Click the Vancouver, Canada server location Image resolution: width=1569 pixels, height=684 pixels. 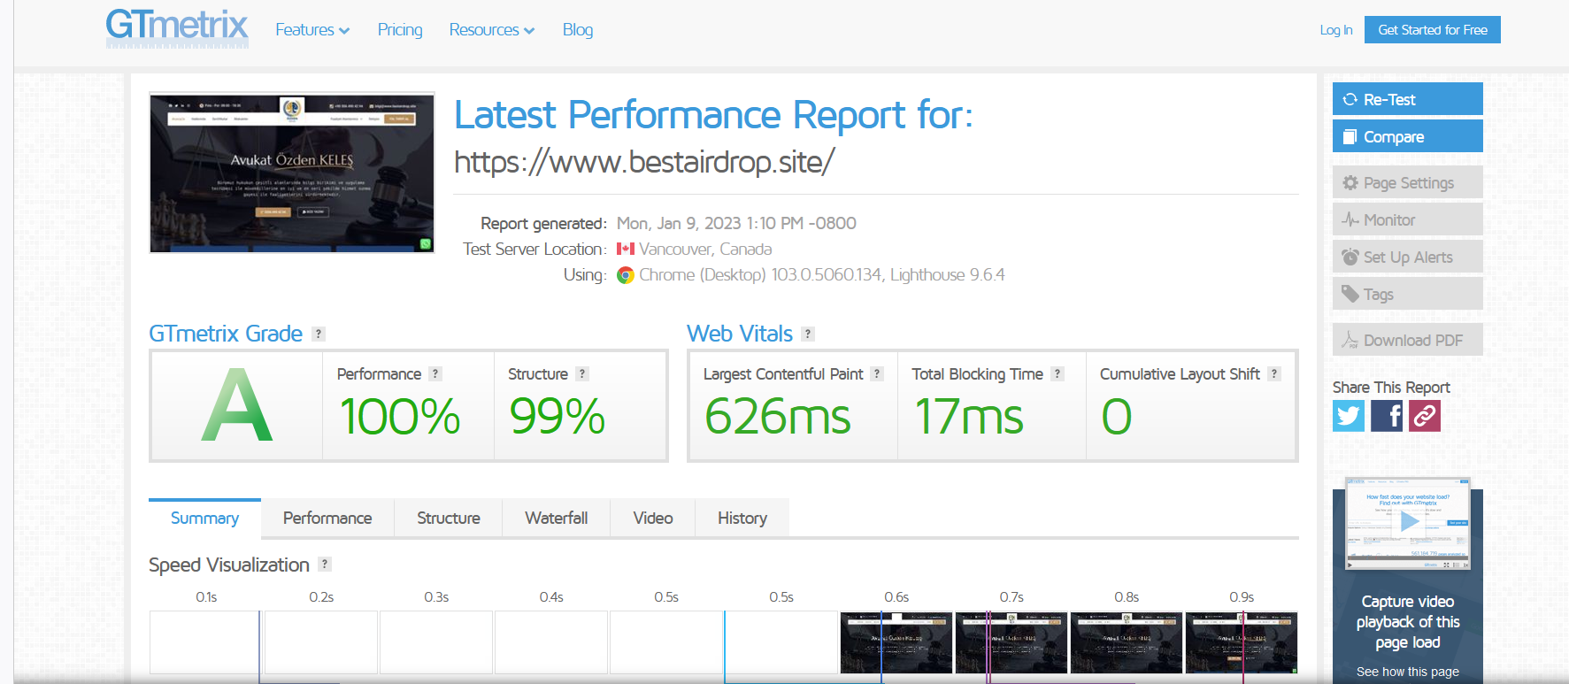[705, 250]
